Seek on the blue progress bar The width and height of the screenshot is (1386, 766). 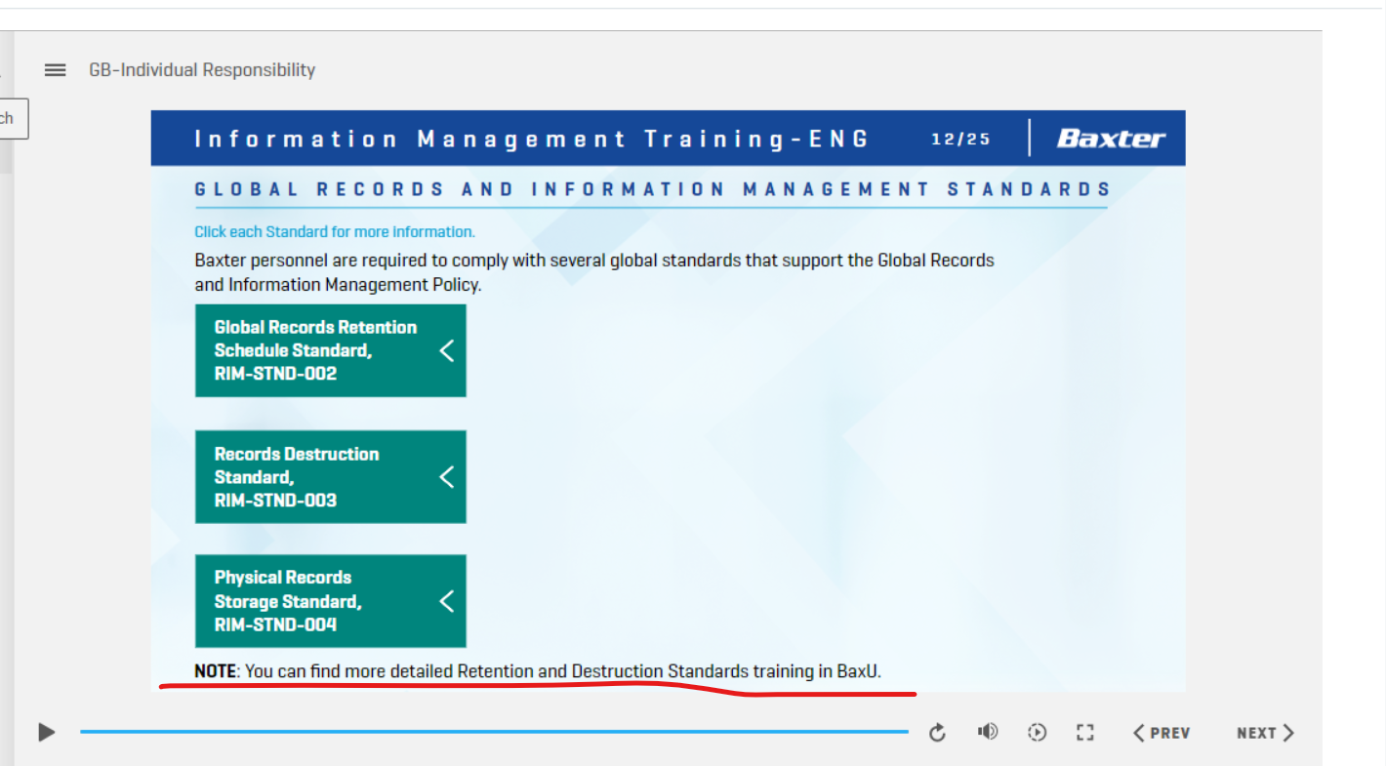(494, 731)
